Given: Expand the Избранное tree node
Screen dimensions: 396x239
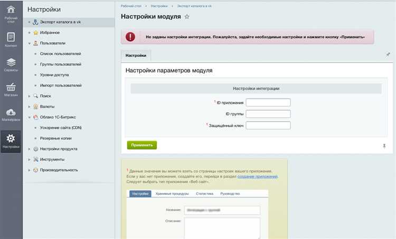Looking at the screenshot, I should pyautogui.click(x=29, y=33).
